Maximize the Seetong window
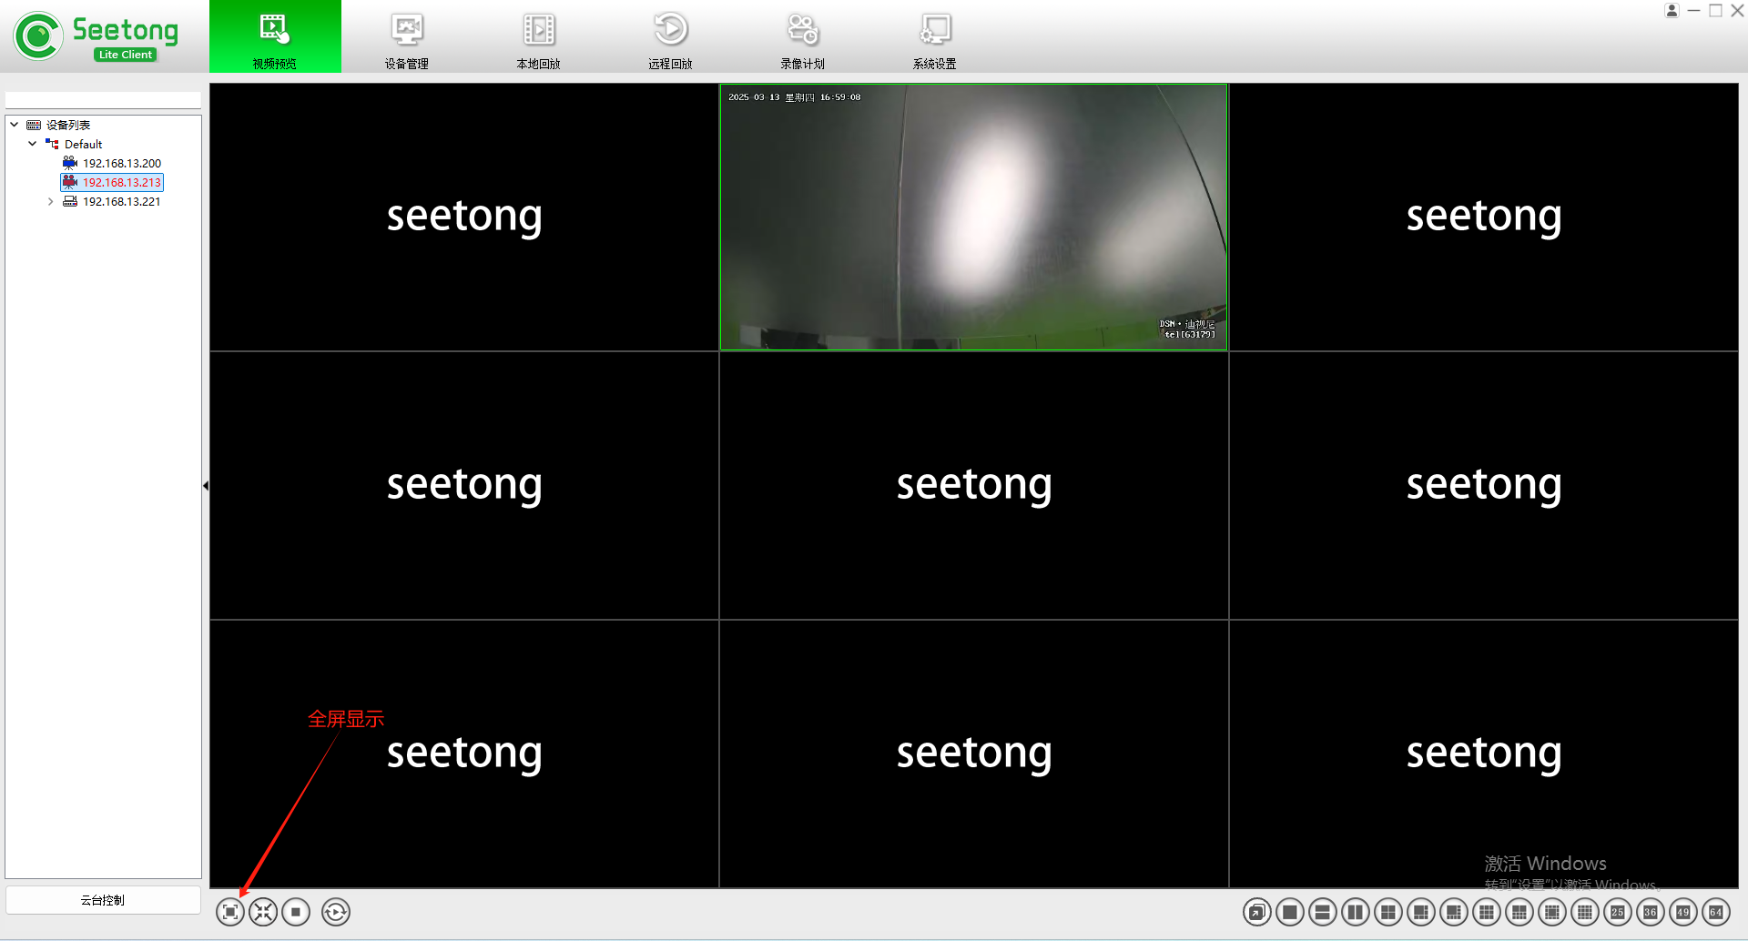1748x941 pixels. (x=1716, y=10)
